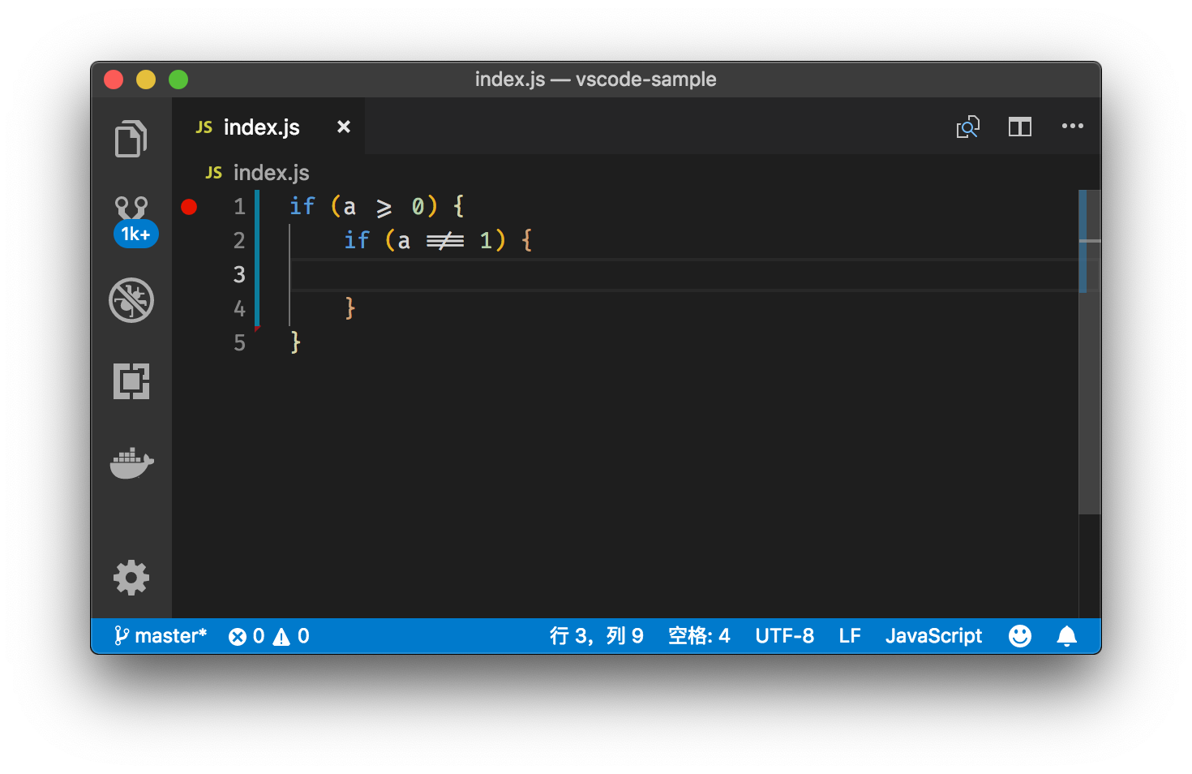The height and width of the screenshot is (774, 1192).
Task: Click the index.js breadcrumb item
Action: [x=257, y=173]
